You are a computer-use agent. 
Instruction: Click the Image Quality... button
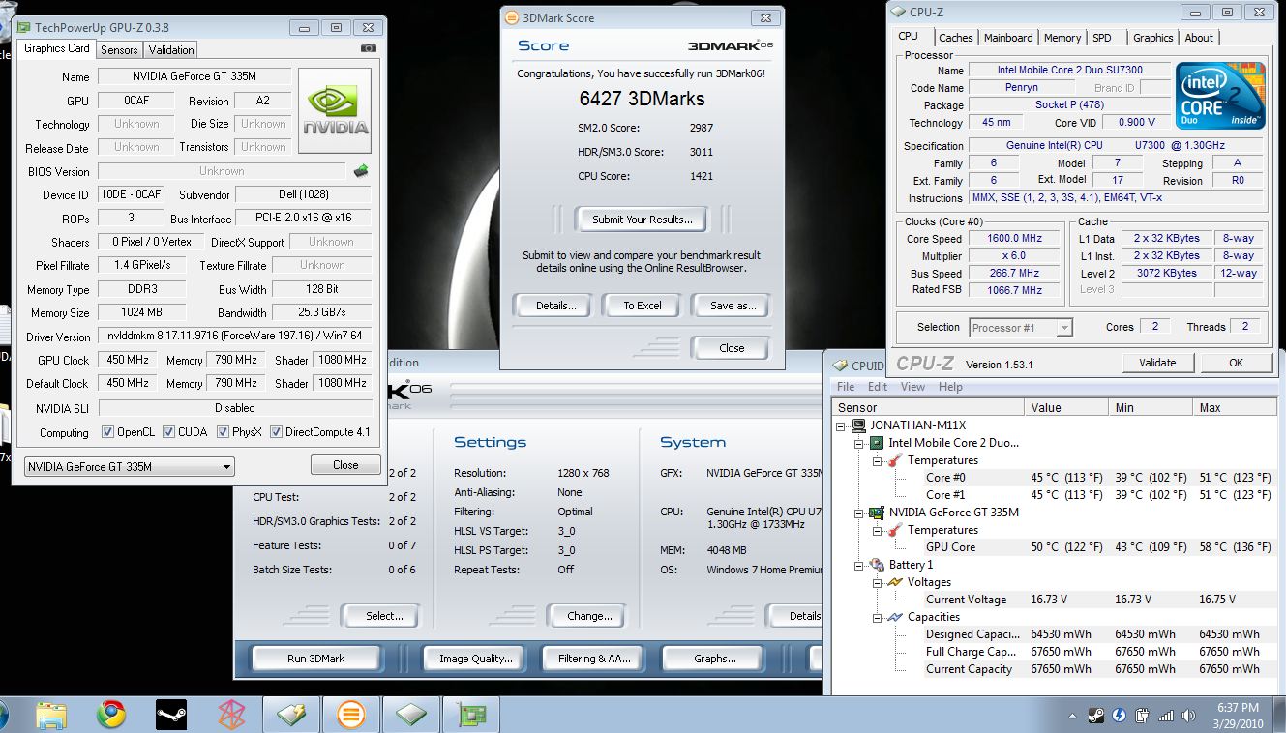[x=475, y=659]
